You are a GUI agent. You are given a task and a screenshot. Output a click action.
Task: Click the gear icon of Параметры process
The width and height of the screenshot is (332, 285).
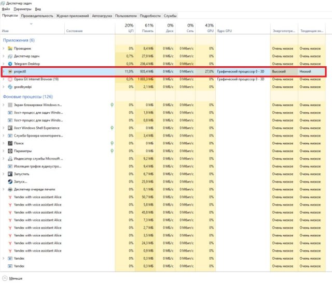click(x=10, y=151)
